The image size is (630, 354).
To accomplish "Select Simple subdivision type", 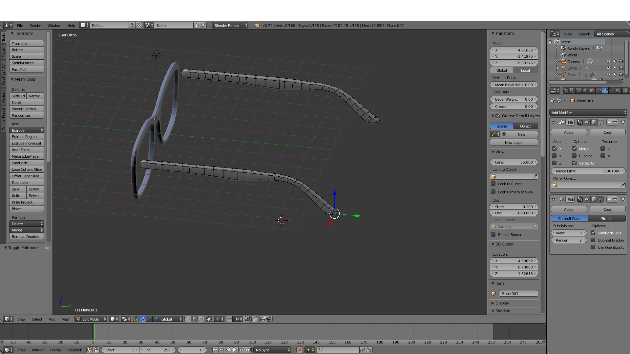I will (x=607, y=219).
